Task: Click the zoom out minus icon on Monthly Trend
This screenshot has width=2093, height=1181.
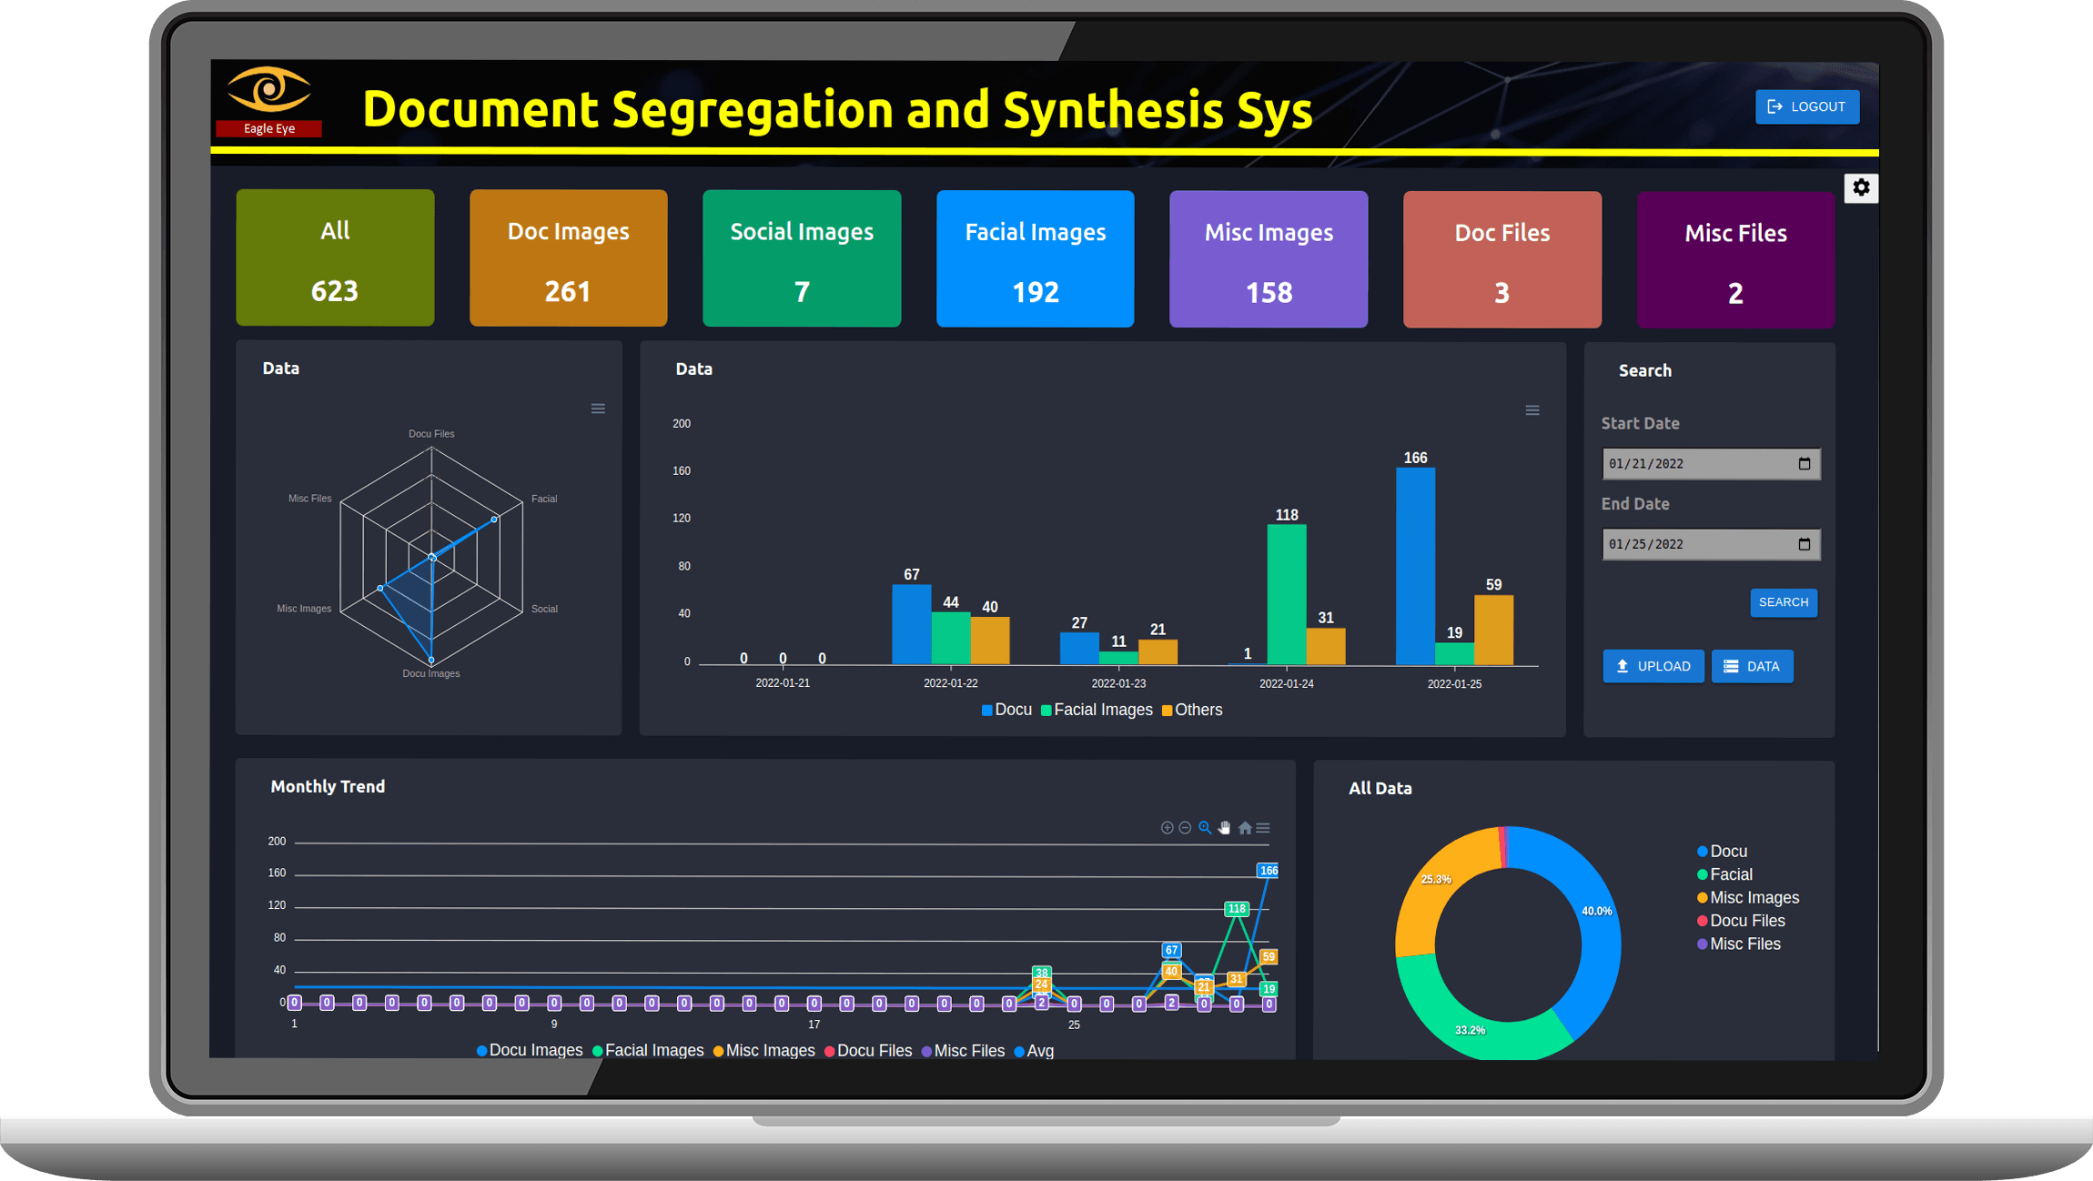Action: click(x=1185, y=828)
